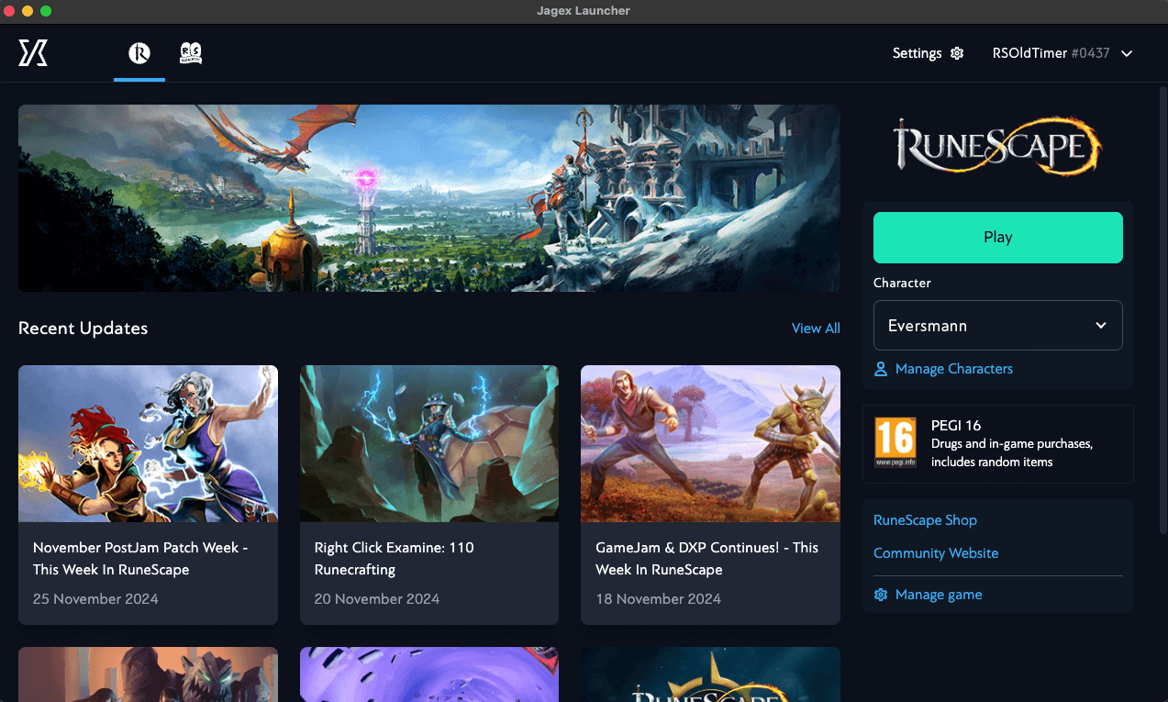The width and height of the screenshot is (1168, 702).
Task: Click the PEGI 16 rating badge
Action: (895, 443)
